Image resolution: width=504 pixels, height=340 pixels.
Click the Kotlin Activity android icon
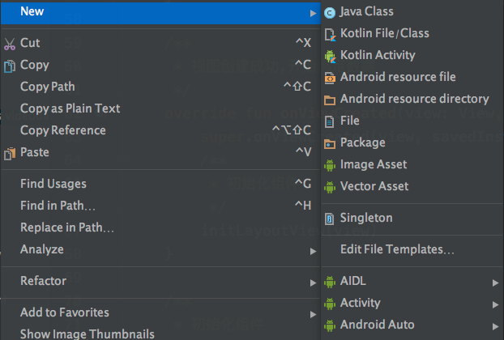(x=330, y=57)
